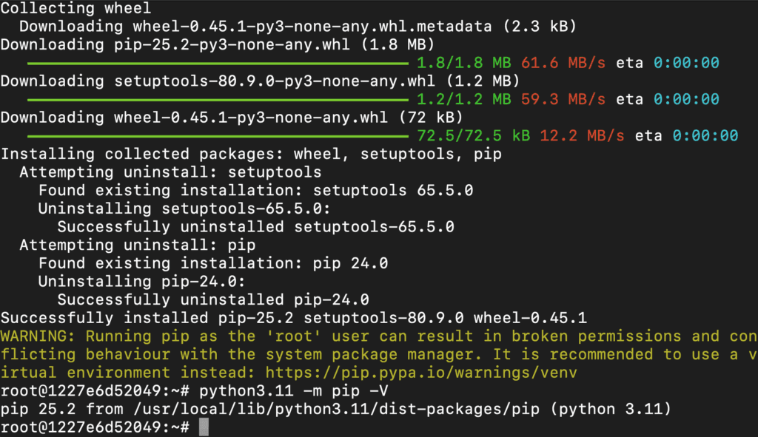Click "Found existing installation: pip 24.0" text

click(x=213, y=263)
